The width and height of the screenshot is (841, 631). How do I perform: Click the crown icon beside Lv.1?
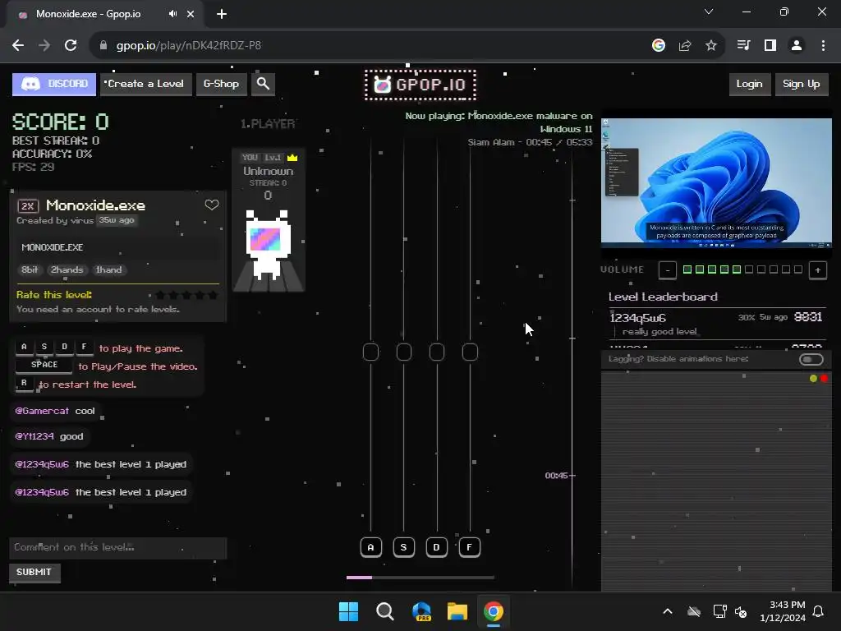point(292,158)
